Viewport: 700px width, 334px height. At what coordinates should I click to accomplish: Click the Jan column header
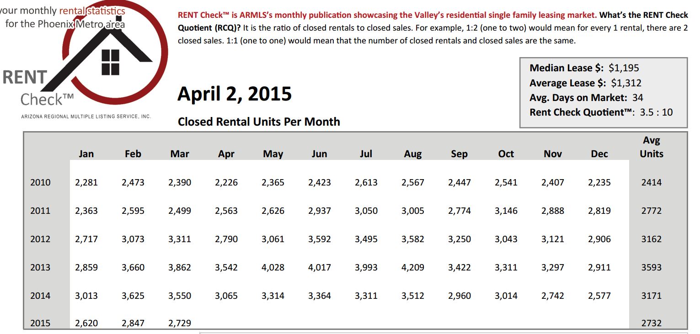tap(86, 154)
